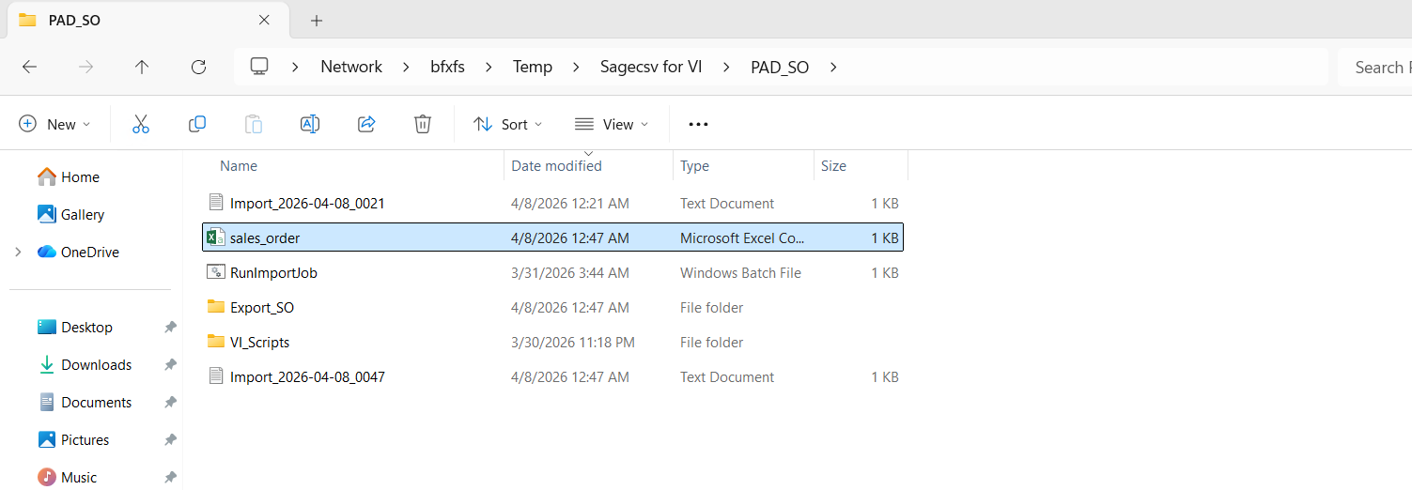Click the RunImportJob batch file icon
This screenshot has width=1412, height=490.
[216, 273]
